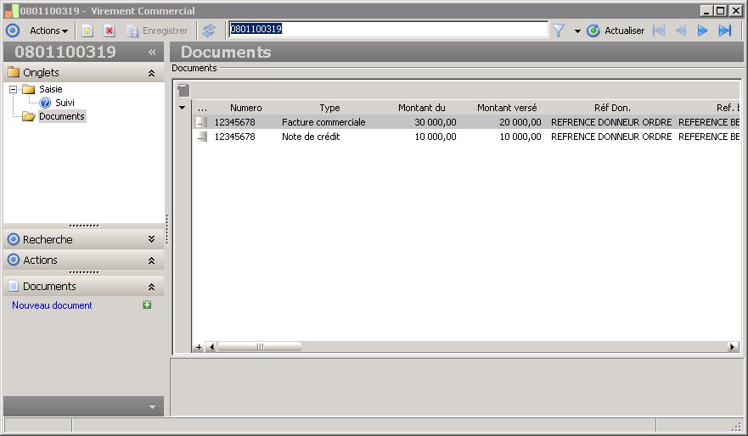Click the search field containing 0801100319
The height and width of the screenshot is (436, 748).
click(388, 29)
